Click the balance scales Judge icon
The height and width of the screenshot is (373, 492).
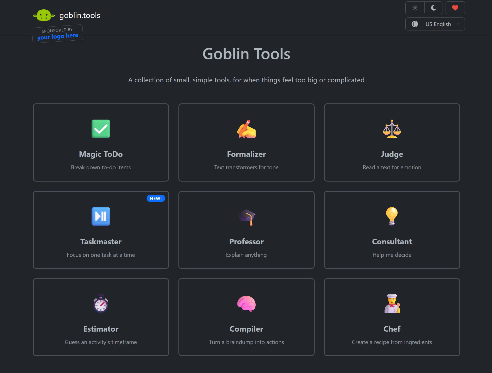point(392,129)
